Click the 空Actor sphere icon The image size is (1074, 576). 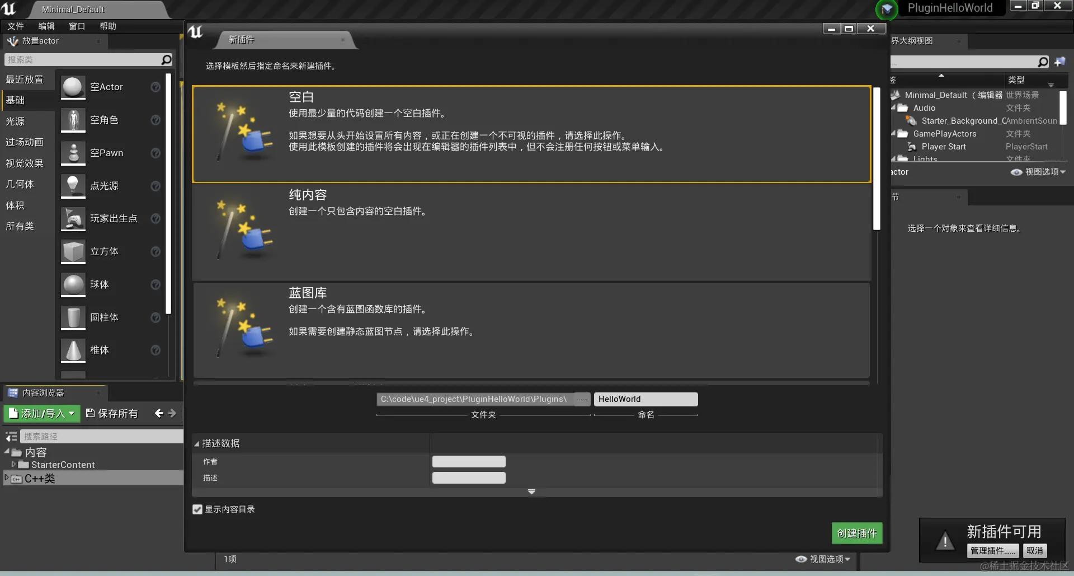(73, 87)
